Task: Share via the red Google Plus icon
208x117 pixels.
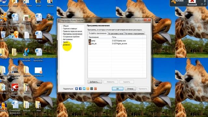Action: pyautogui.click(x=95, y=89)
